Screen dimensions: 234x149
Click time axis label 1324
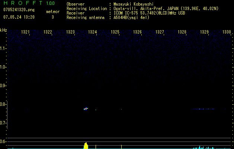(x=93, y=32)
